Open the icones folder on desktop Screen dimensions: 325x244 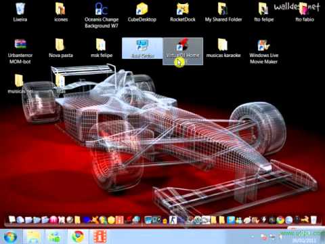coord(61,12)
